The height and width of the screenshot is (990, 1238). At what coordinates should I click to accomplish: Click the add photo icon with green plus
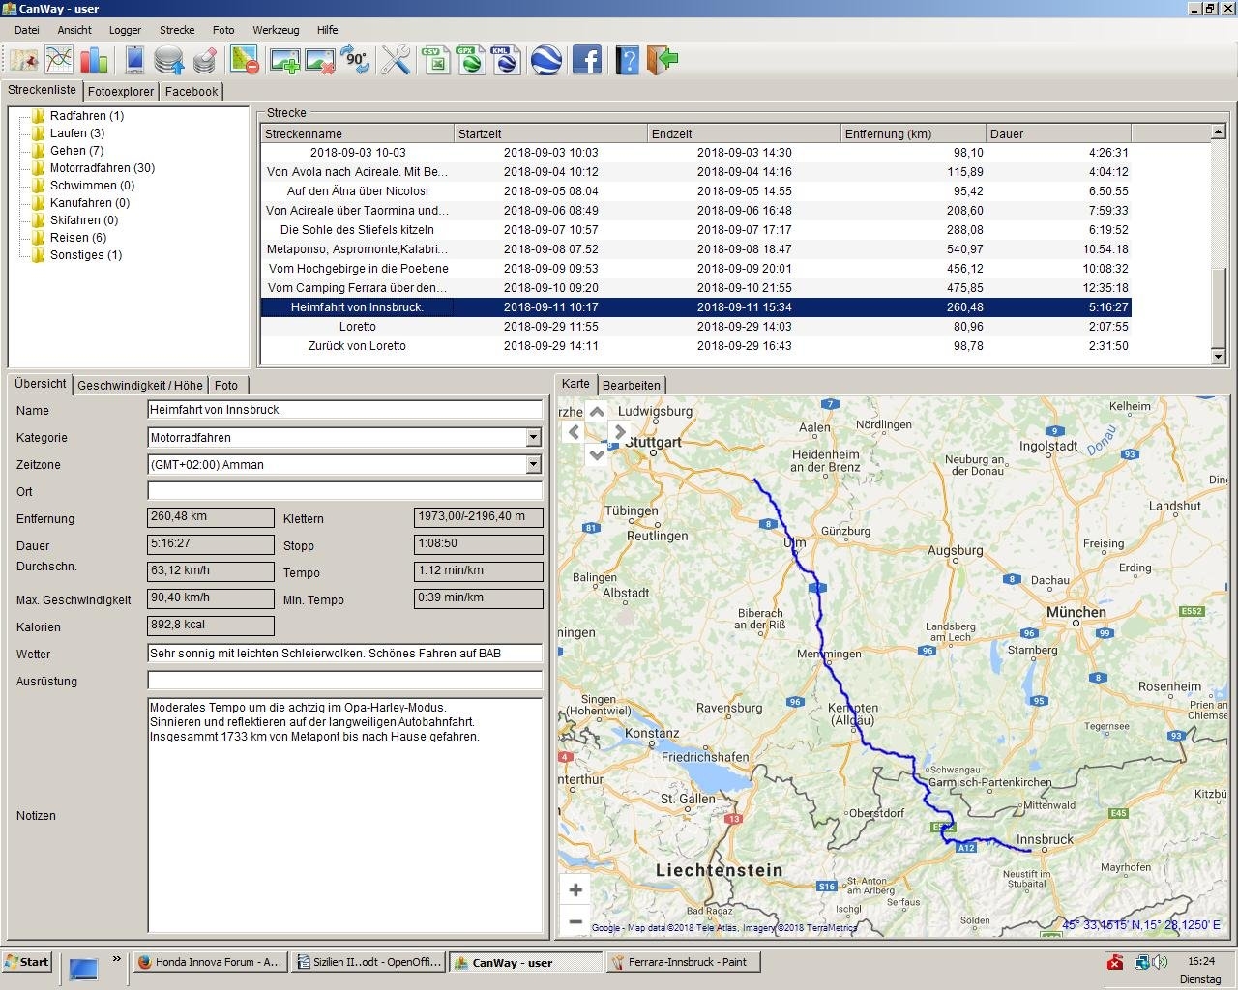(x=284, y=60)
